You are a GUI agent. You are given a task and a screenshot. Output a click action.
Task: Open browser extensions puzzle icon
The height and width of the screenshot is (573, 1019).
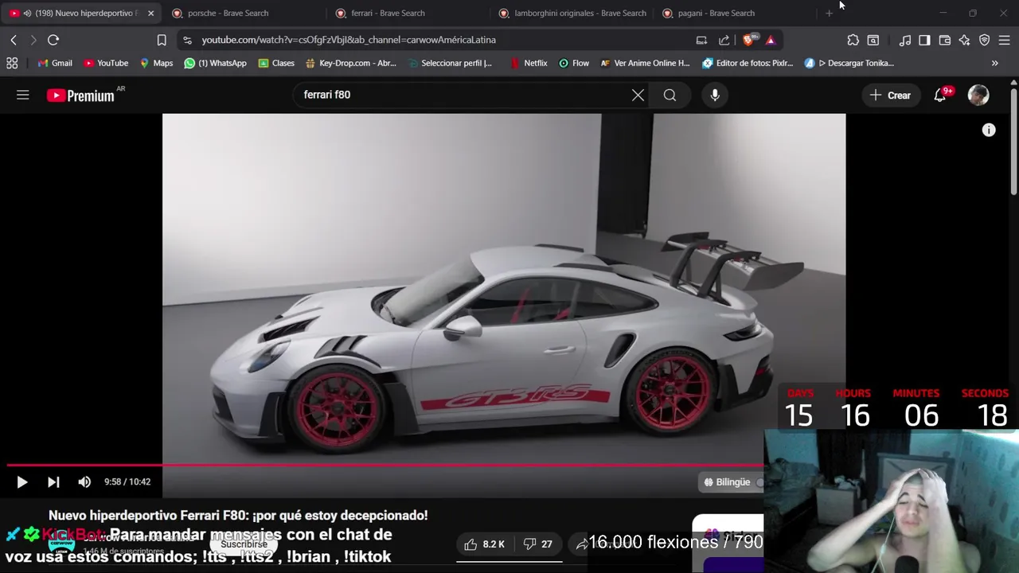pos(853,40)
